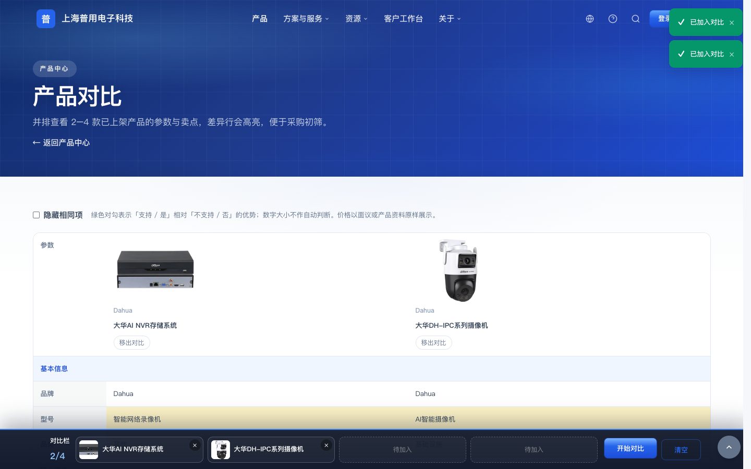Click the first 待加入 empty slot

(402, 450)
